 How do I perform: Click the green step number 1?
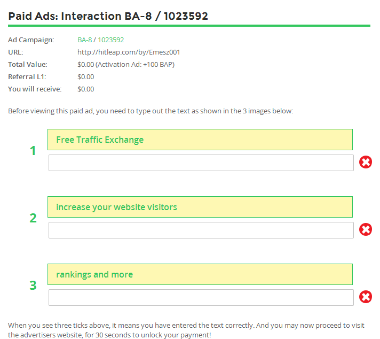click(x=33, y=151)
